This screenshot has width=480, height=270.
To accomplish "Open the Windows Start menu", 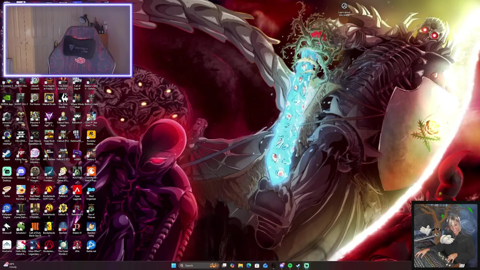I will click(174, 265).
